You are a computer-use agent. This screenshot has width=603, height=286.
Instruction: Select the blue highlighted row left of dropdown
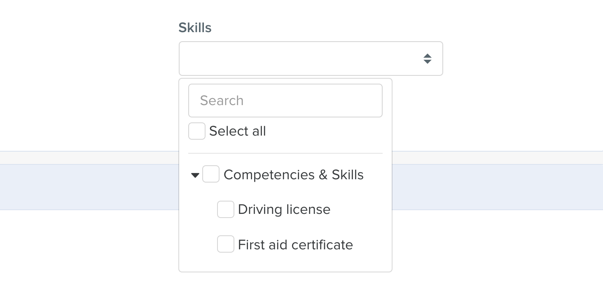[x=89, y=187]
